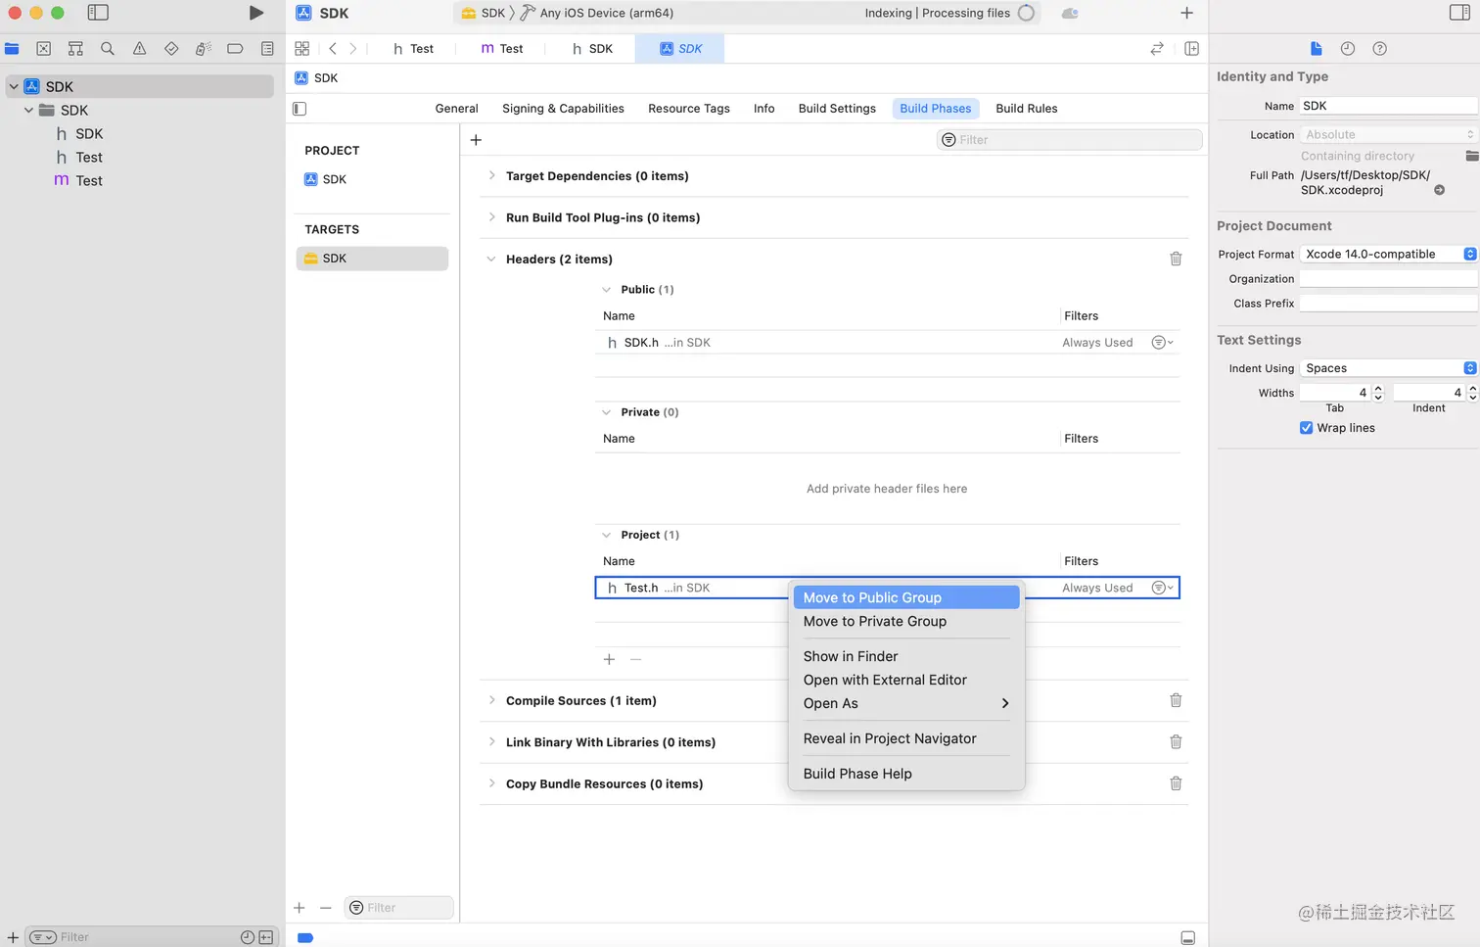Delete the Headers build phase
Screen dimensions: 1480x947
click(x=1176, y=259)
